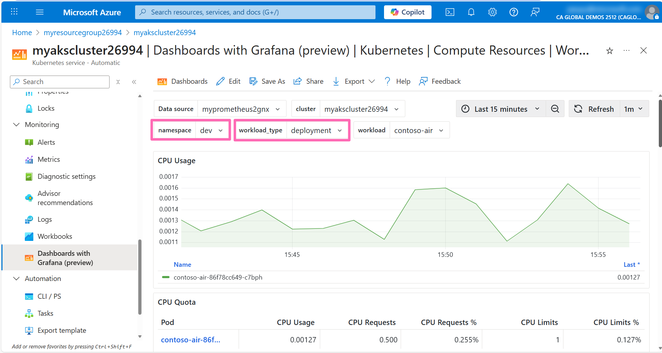This screenshot has height=353, width=662.
Task: Select Metrics from the Monitoring menu
Action: pyautogui.click(x=49, y=159)
